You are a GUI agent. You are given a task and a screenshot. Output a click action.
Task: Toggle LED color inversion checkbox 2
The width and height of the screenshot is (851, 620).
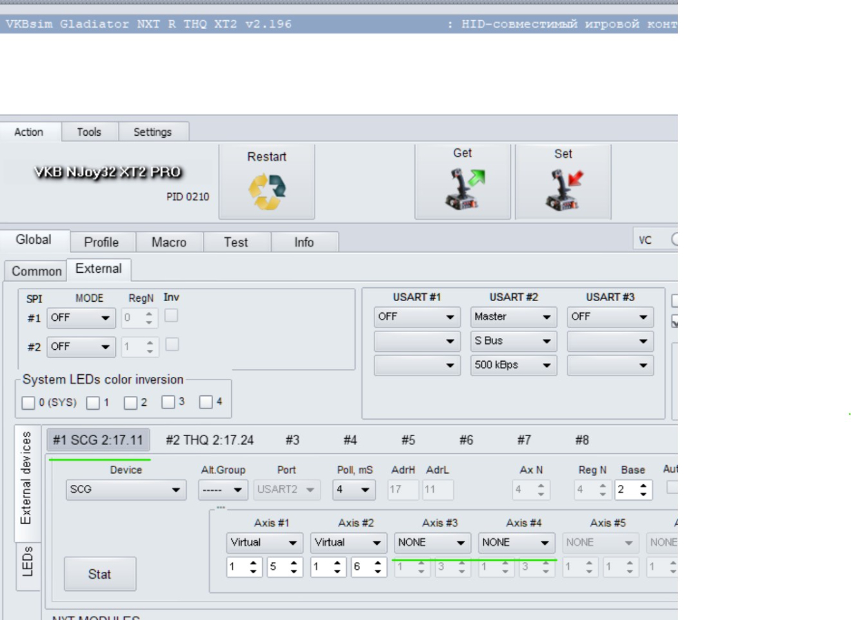130,403
